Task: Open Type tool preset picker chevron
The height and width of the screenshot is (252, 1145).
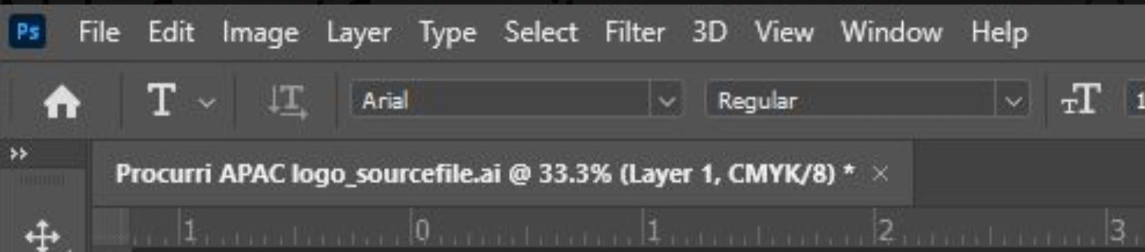Action: (207, 103)
